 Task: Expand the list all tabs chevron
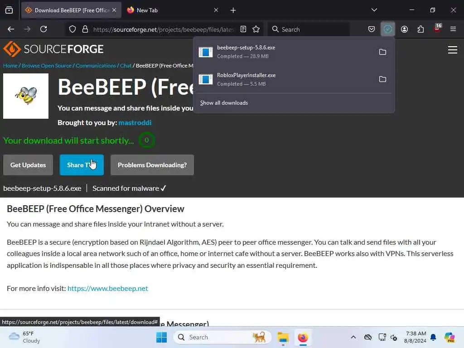(x=374, y=10)
